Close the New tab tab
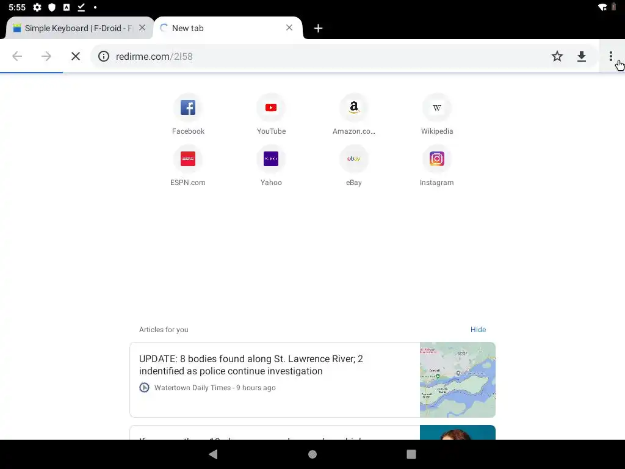This screenshot has height=469, width=625. click(289, 27)
